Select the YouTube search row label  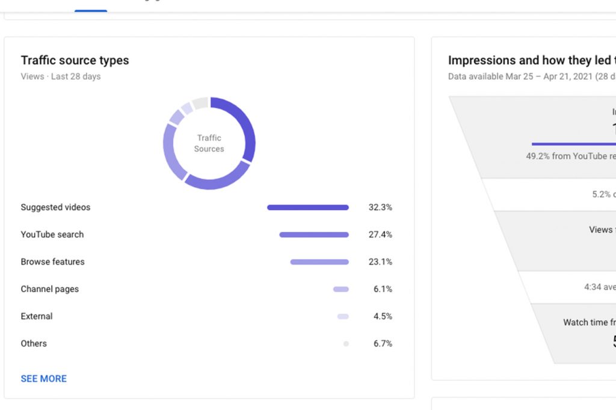click(52, 234)
